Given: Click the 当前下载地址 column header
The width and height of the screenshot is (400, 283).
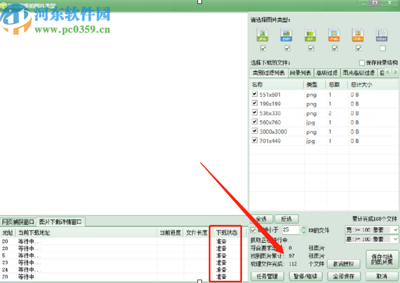Looking at the screenshot, I should [86, 232].
